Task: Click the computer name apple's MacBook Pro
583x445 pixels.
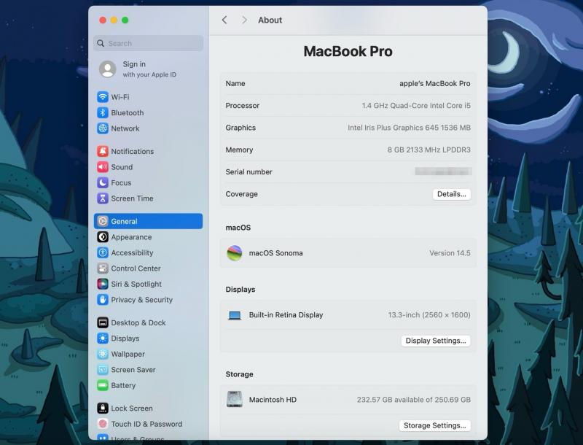Action: click(434, 83)
